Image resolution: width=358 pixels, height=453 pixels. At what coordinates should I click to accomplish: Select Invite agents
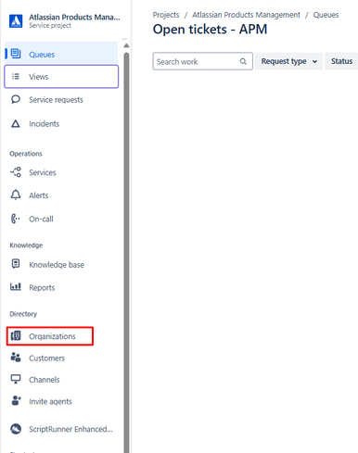pos(50,401)
